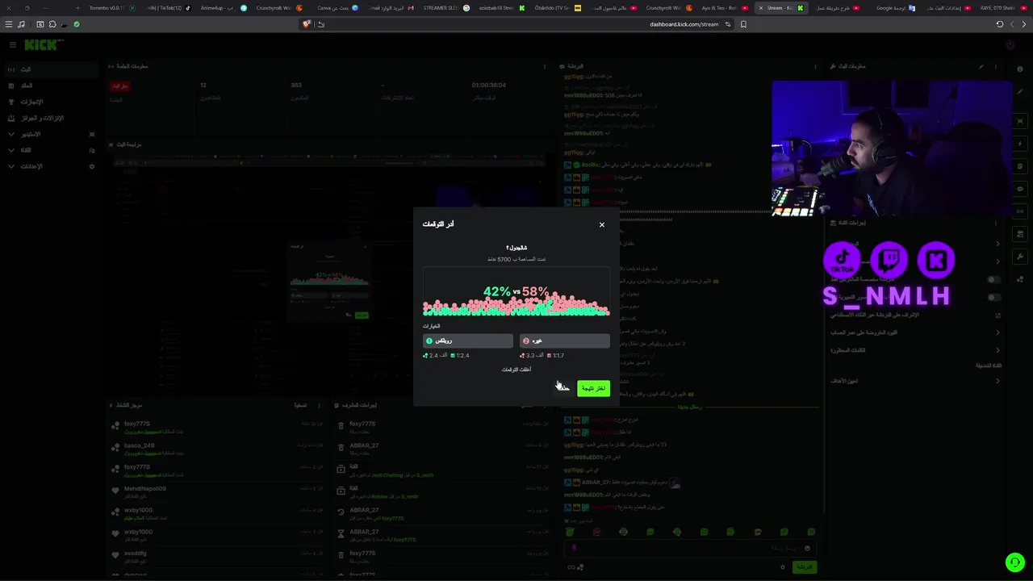Open three-dots menu in معلومات البث header
Image resolution: width=1033 pixels, height=581 pixels.
point(996,66)
